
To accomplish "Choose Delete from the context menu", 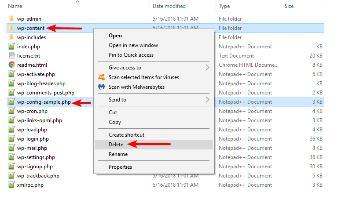I will tap(116, 145).
